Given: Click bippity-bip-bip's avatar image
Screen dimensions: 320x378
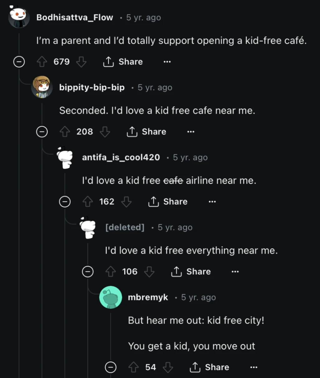Looking at the screenshot, I should tap(42, 87).
